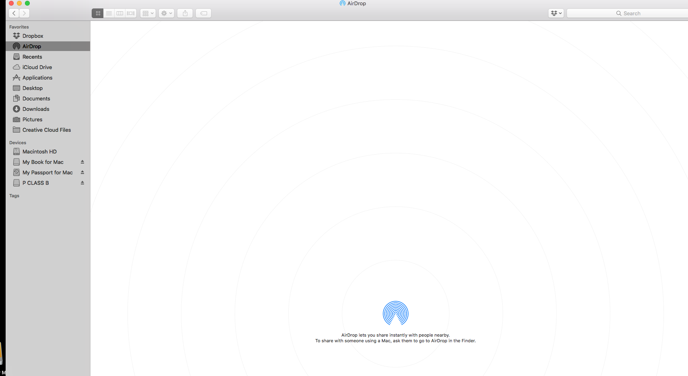Screen dimensions: 688x376
Task: Eject My Passport for Mac
Action: point(82,172)
